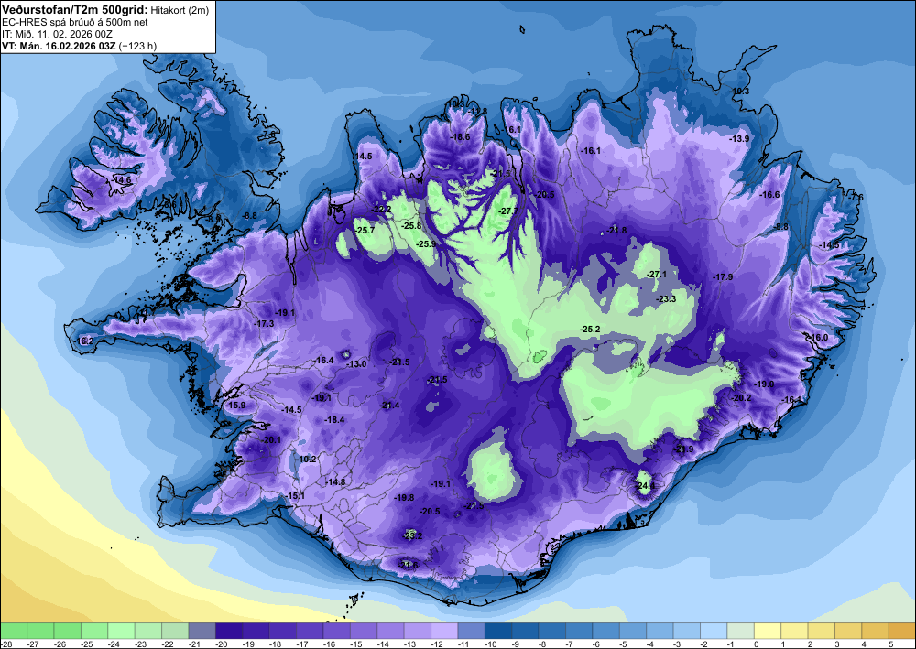
Task: Click the -23.2 temperature label
Action: 412,535
